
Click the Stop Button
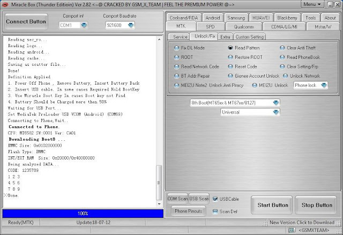(x=317, y=205)
